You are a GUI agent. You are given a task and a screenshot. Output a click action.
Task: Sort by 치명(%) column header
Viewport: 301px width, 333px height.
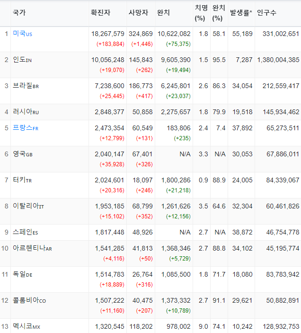201,13
